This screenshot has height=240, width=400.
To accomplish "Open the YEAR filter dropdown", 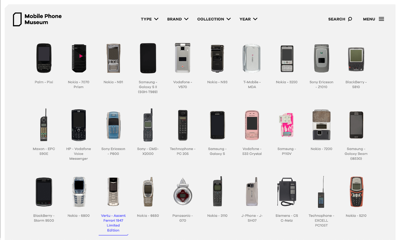I will pos(248,19).
